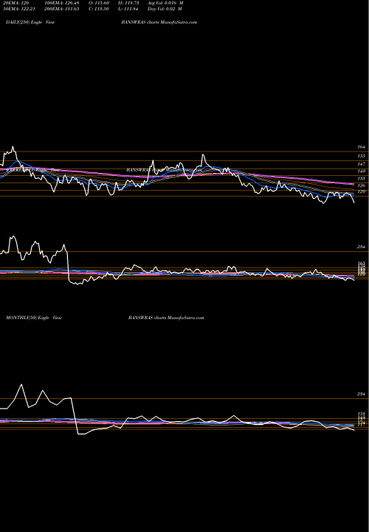Click the 50EMA: 122.21 value
Screen dimensions: 369x532
[x=19, y=9]
